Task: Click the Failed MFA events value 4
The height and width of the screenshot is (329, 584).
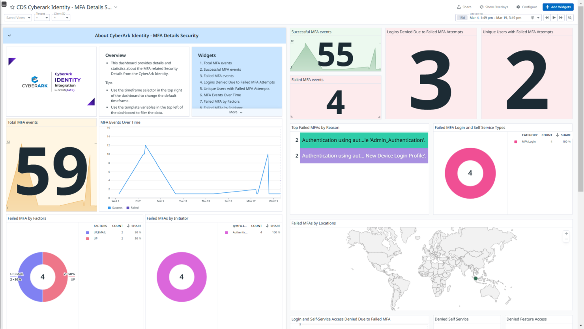Action: 335,102
